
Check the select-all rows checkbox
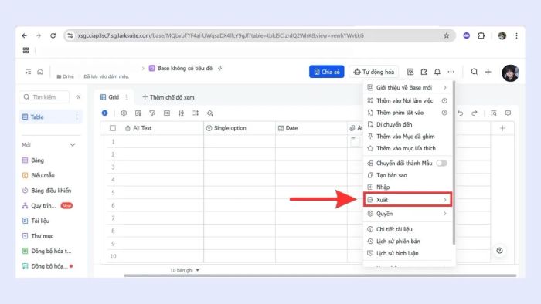point(113,128)
